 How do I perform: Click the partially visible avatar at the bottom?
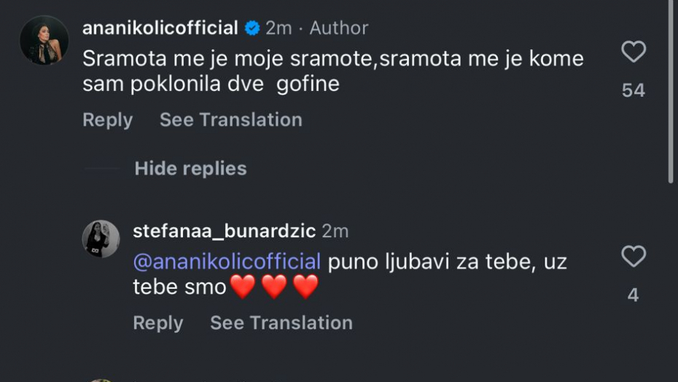point(101,380)
